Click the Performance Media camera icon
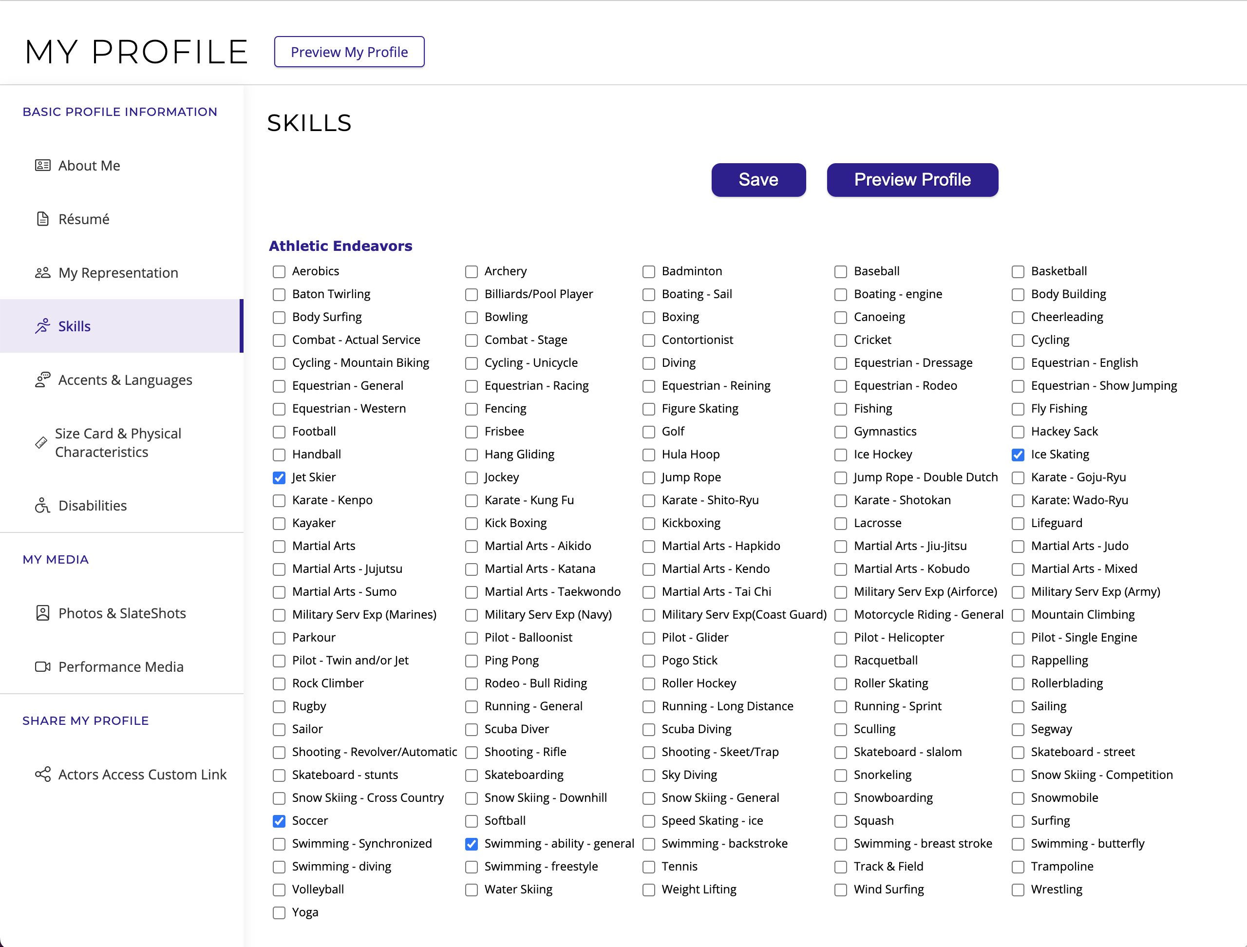Viewport: 1247px width, 947px height. pos(42,666)
